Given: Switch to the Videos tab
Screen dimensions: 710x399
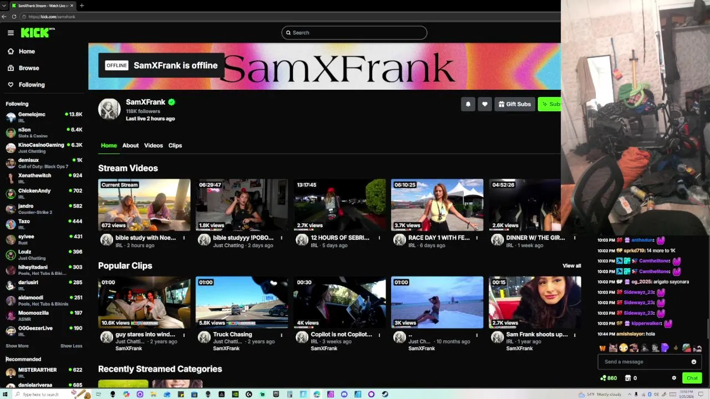Looking at the screenshot, I should tap(154, 145).
